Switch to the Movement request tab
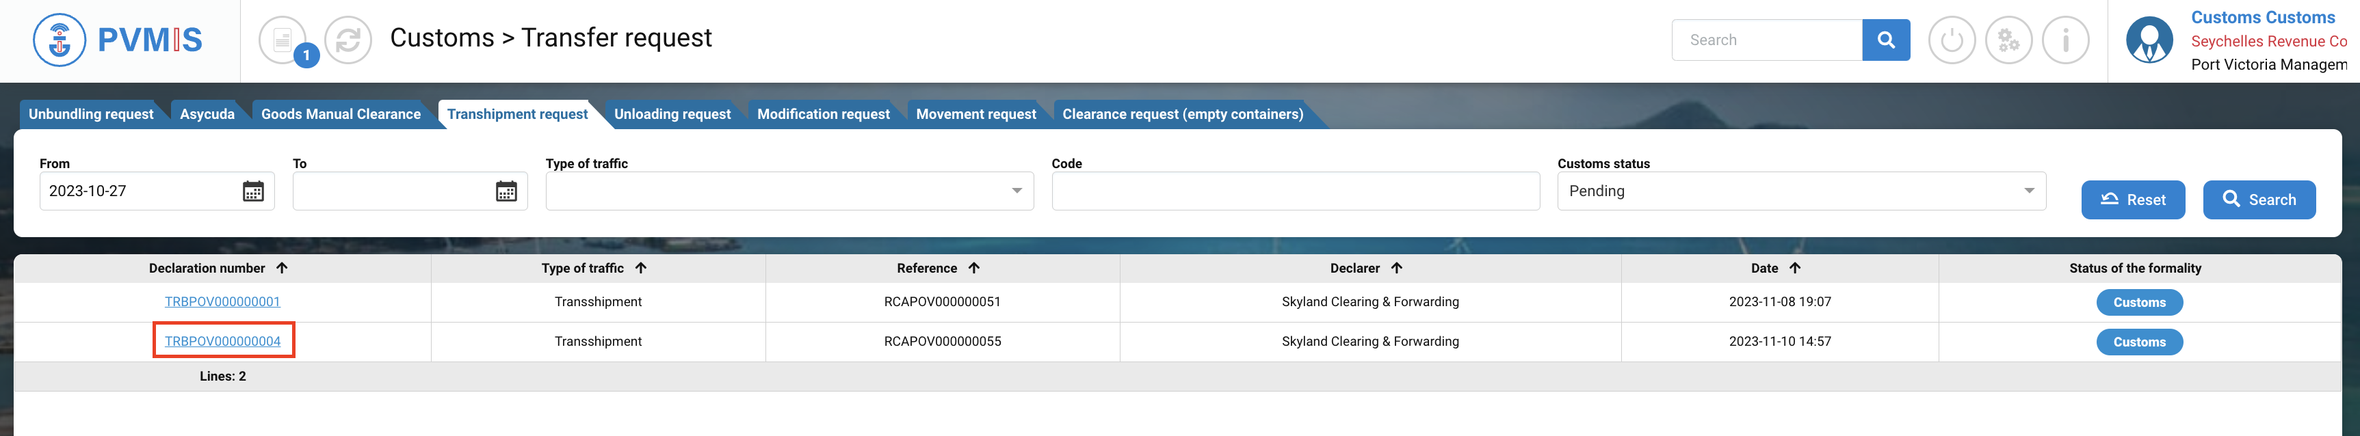Screen dimensions: 2360x436 [x=975, y=115]
